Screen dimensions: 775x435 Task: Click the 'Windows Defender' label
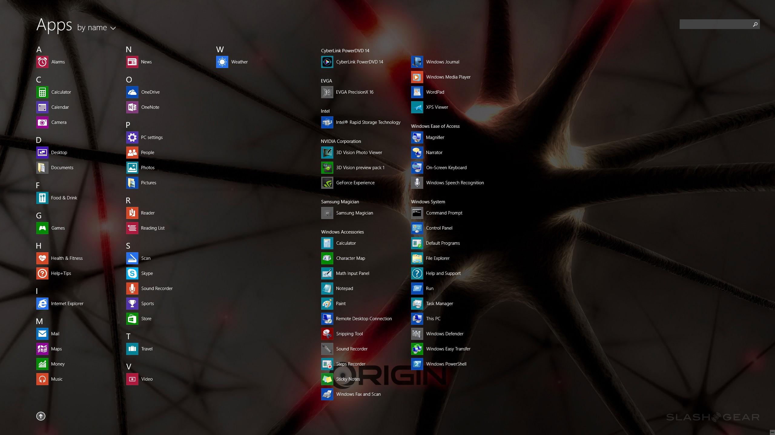(445, 334)
